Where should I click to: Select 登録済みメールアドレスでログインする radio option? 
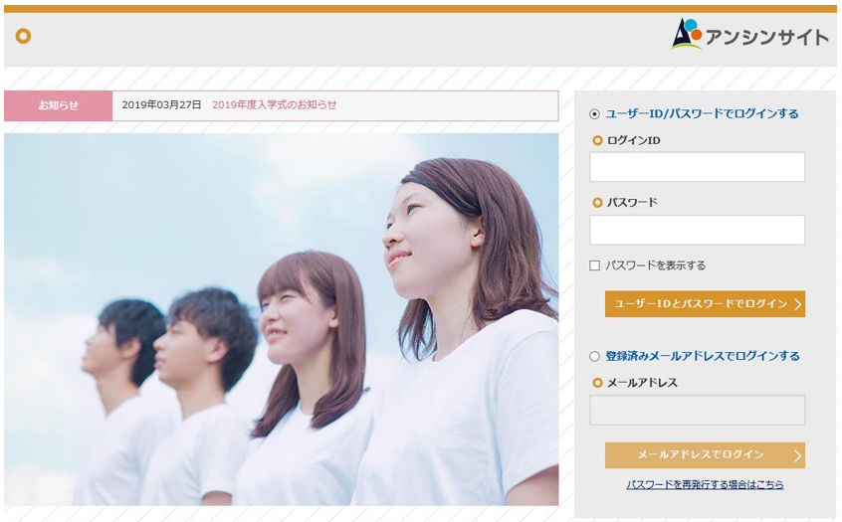[x=595, y=356]
